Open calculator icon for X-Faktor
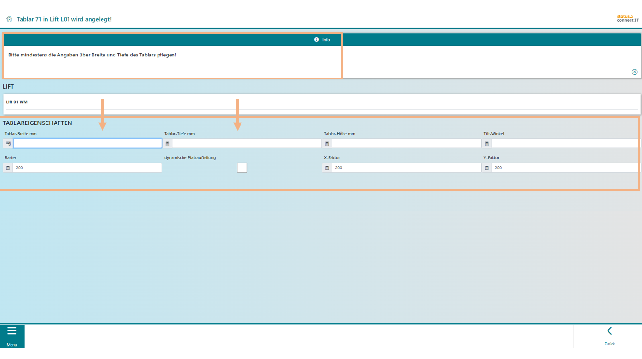642x359 pixels. [327, 168]
